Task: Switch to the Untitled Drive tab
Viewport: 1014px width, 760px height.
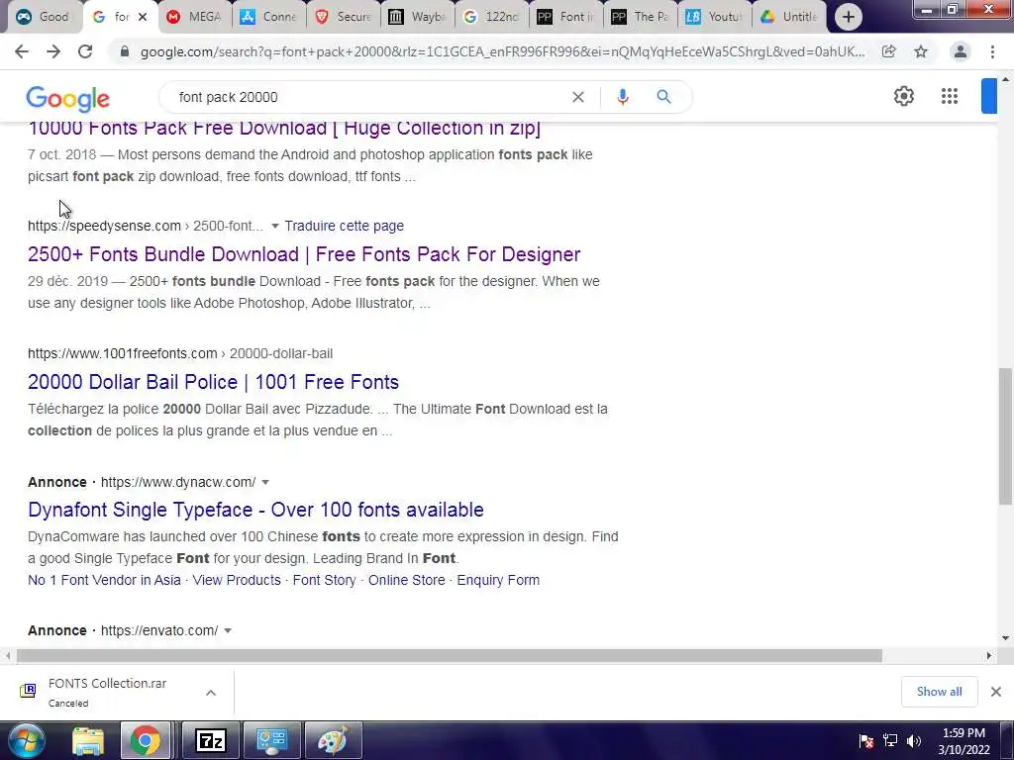Action: point(789,17)
